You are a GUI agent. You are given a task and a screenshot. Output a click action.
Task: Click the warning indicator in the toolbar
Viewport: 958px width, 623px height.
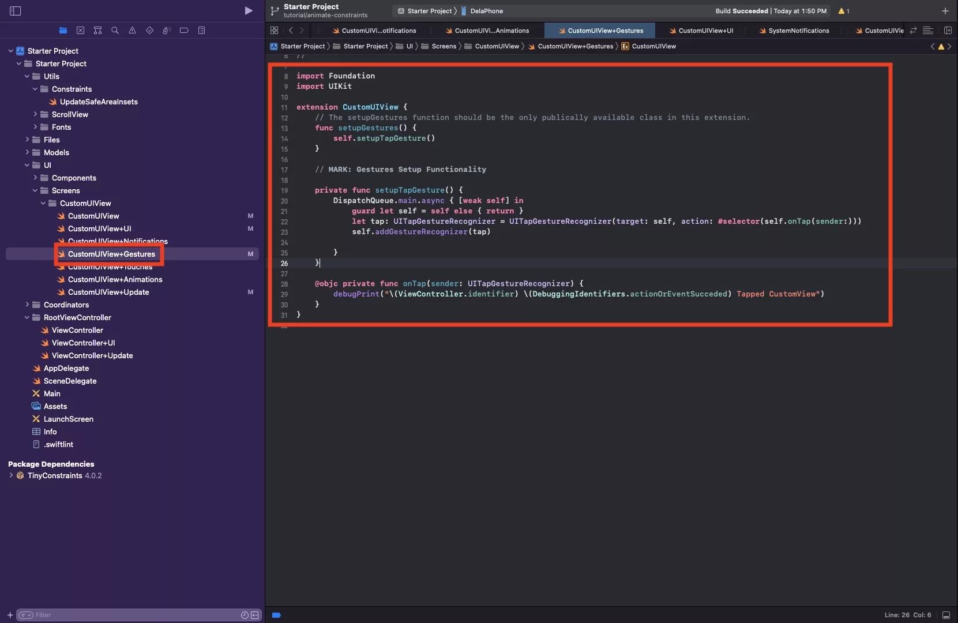click(x=843, y=11)
